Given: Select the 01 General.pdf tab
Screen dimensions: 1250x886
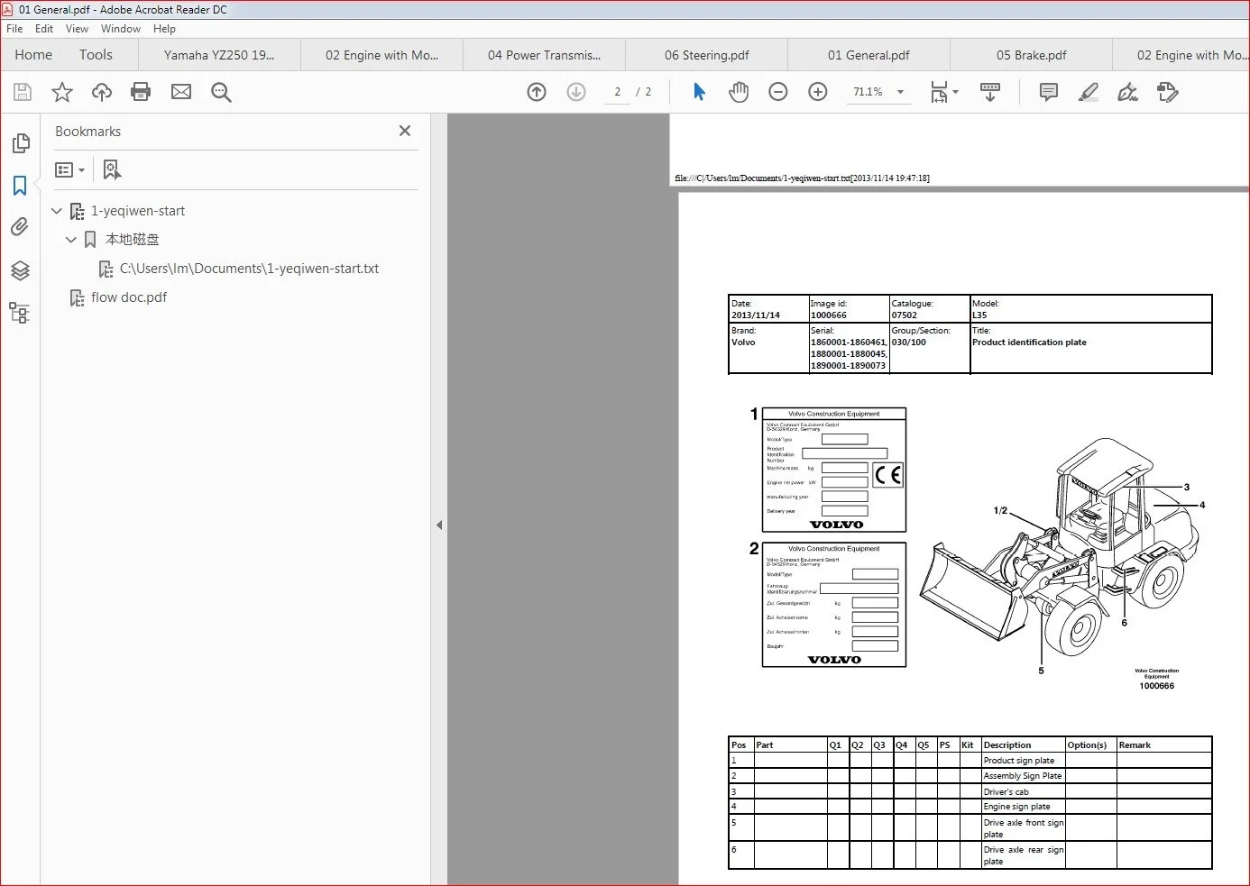Looking at the screenshot, I should pyautogui.click(x=869, y=55).
